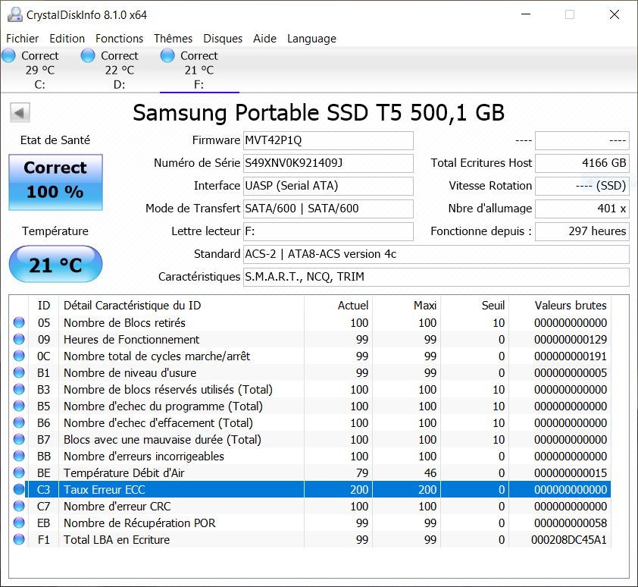
Task: Switch to the C: disk tab label
Action: point(40,85)
